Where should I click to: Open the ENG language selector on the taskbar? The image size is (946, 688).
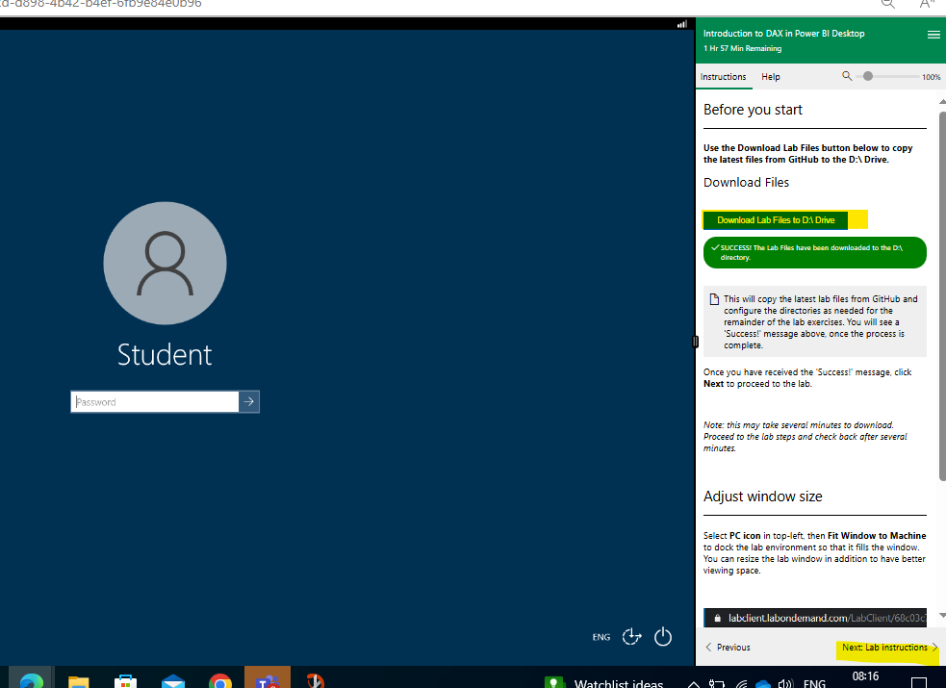coord(814,683)
